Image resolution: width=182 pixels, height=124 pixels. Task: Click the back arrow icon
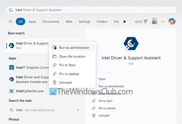point(11,21)
